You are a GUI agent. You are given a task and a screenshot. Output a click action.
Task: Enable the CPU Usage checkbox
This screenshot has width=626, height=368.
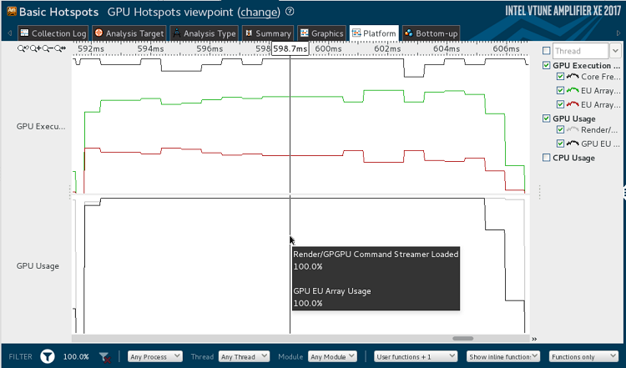click(546, 158)
